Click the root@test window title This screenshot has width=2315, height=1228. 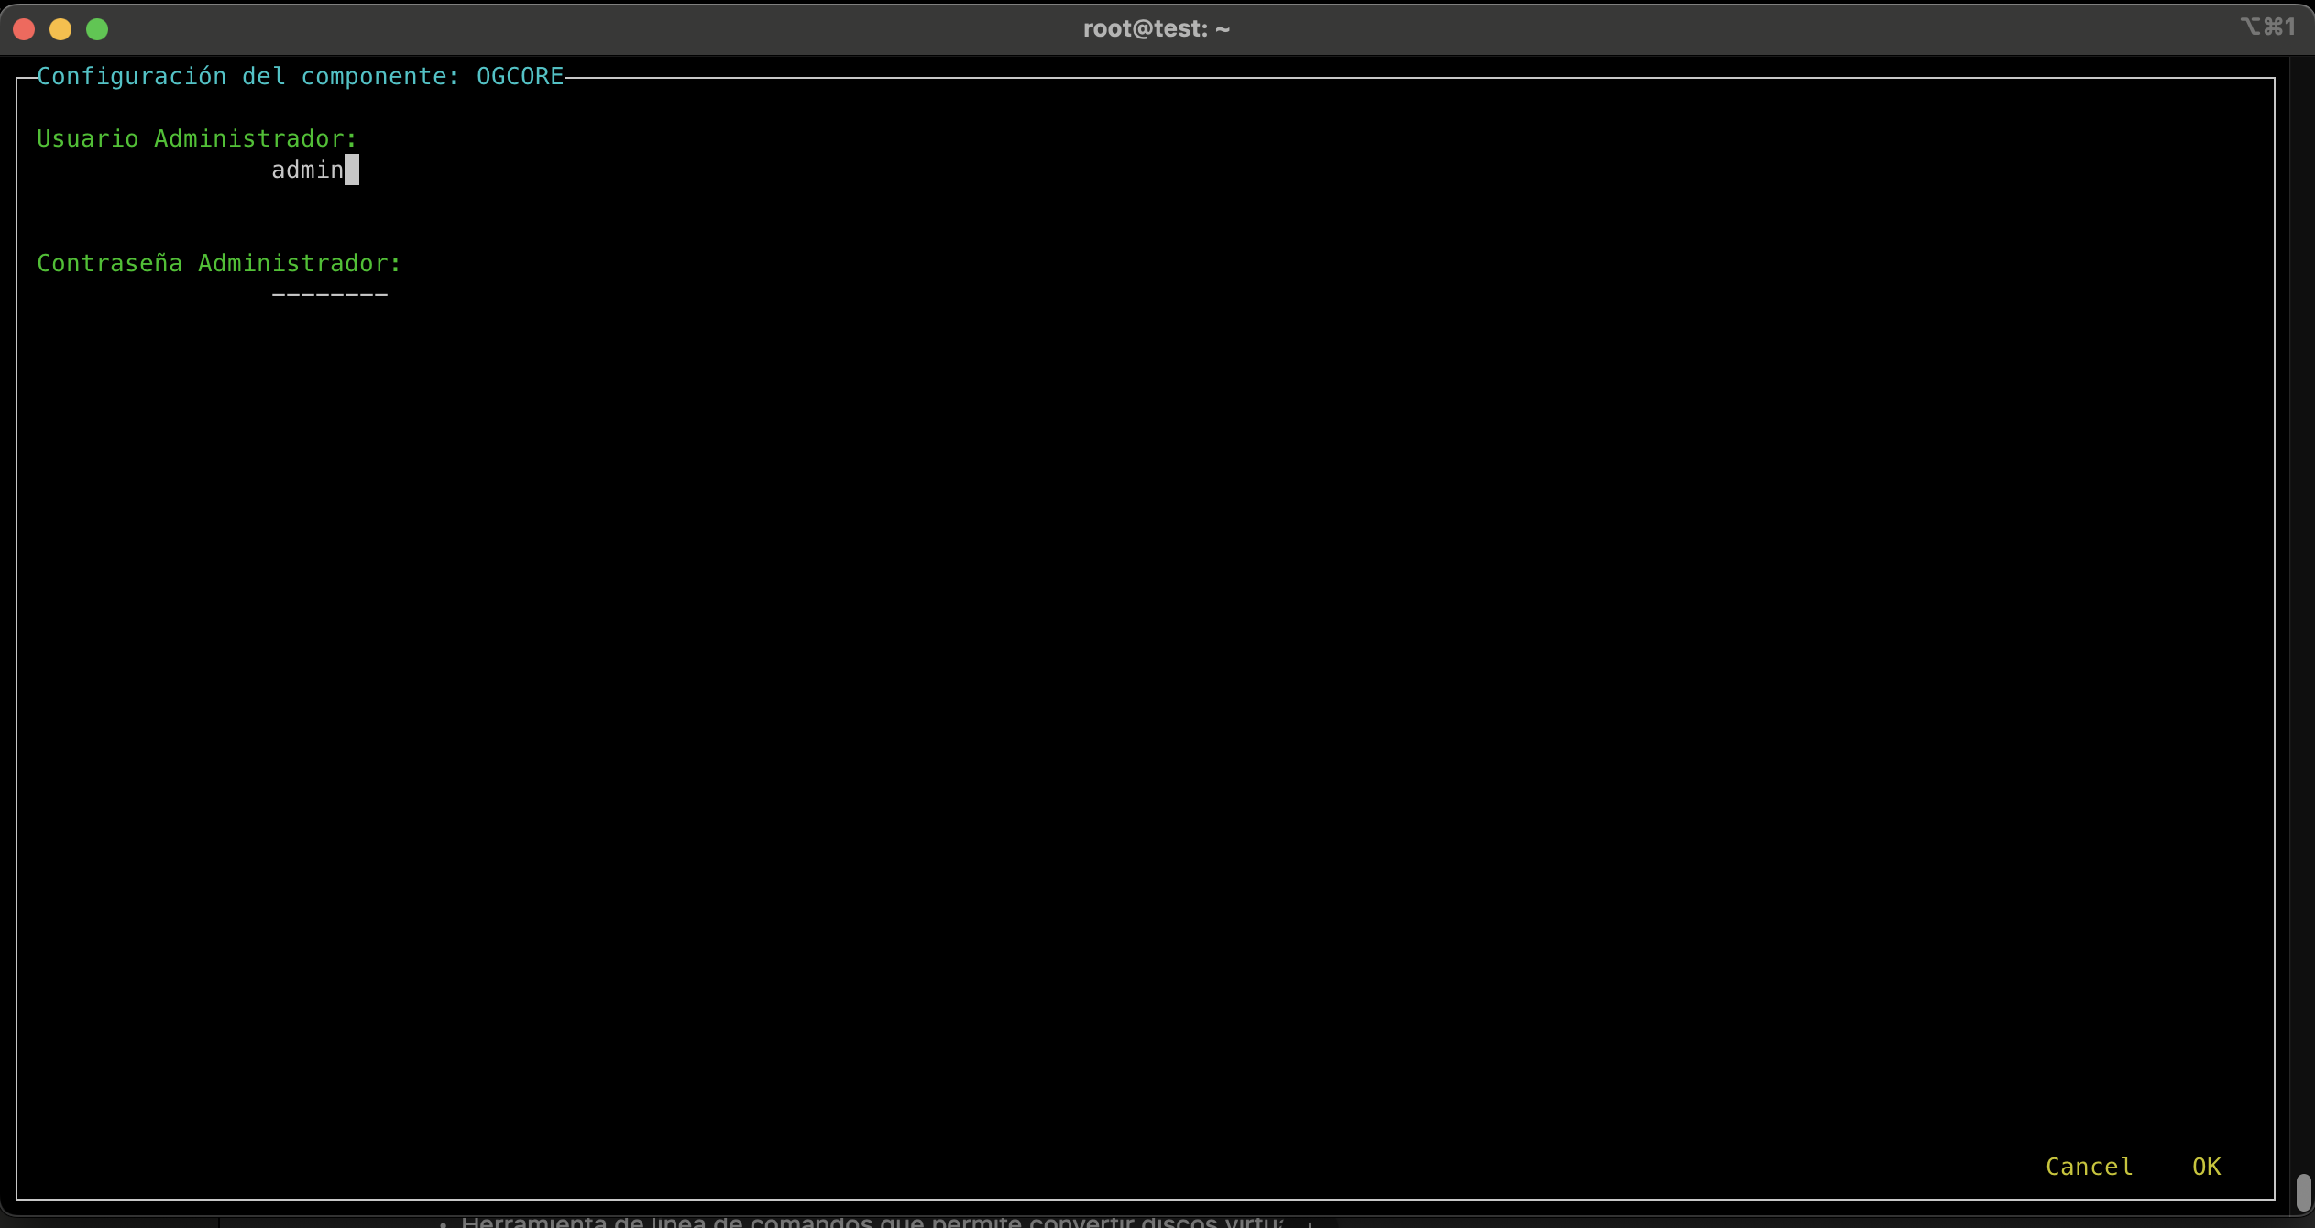point(1156,28)
